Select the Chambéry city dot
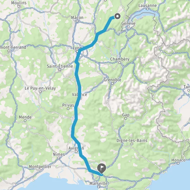 (120, 63)
